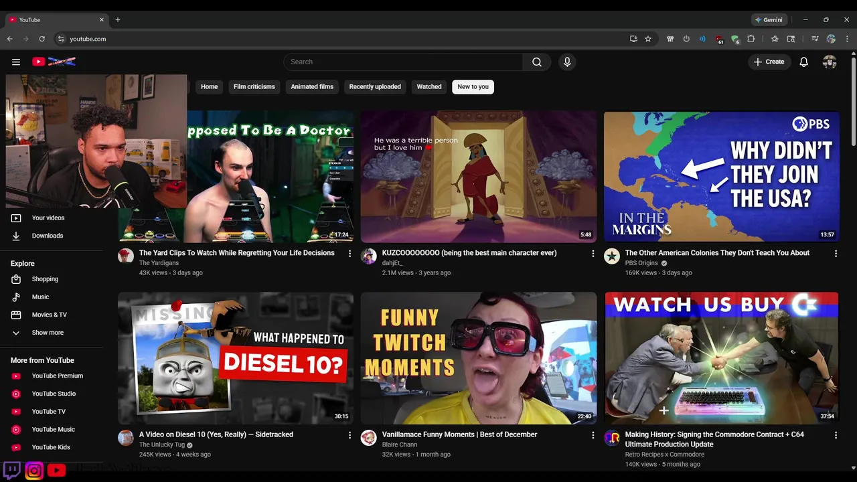Open The Yard Clips To Watch video title
The width and height of the screenshot is (857, 482).
pos(237,253)
